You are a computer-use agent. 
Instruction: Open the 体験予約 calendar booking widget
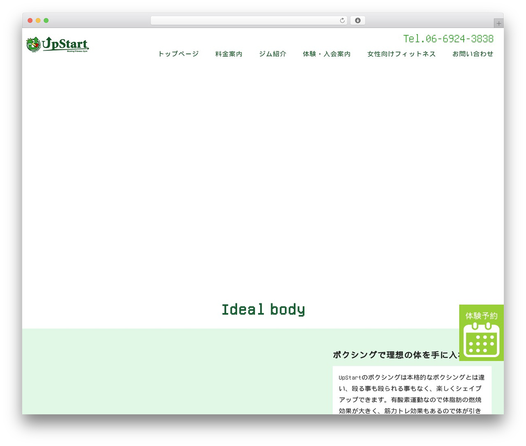(x=481, y=333)
